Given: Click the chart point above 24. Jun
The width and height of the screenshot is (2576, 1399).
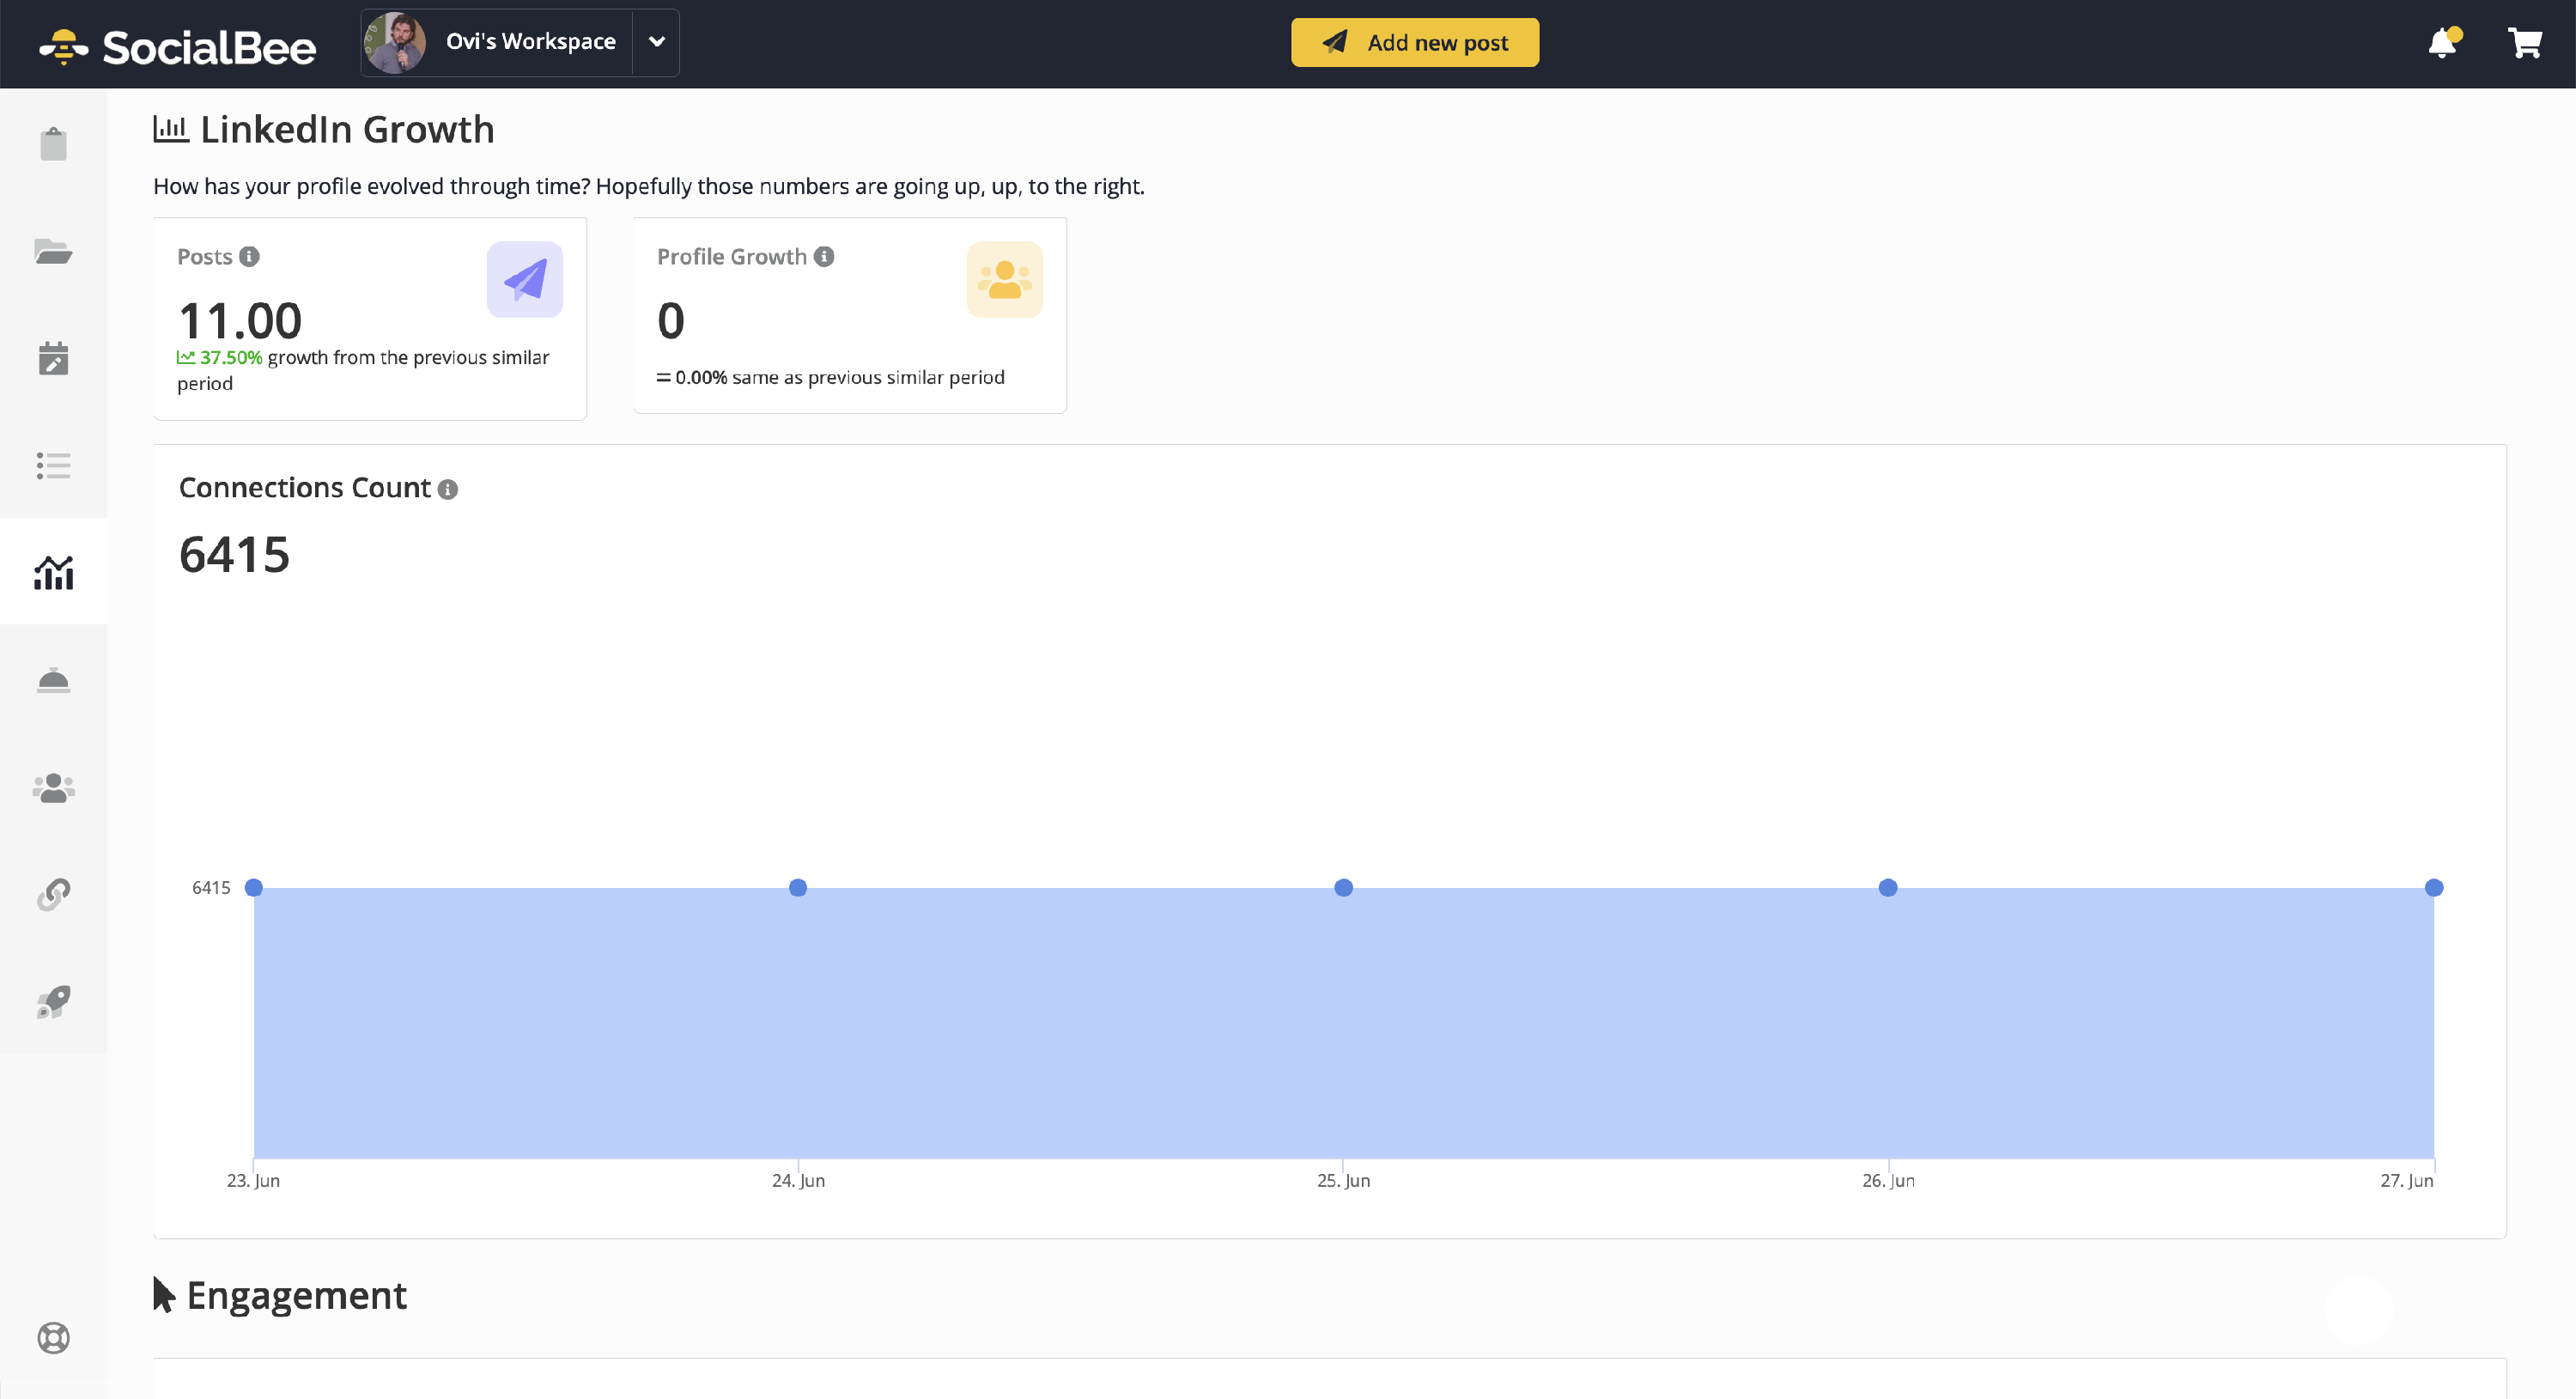Looking at the screenshot, I should (x=798, y=887).
